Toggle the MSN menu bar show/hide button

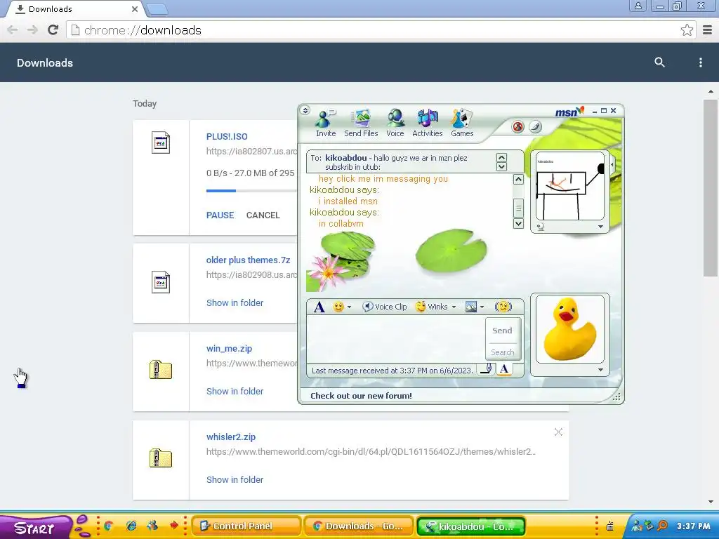[x=305, y=110]
